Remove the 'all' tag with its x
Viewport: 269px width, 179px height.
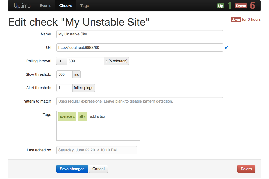(x=85, y=117)
